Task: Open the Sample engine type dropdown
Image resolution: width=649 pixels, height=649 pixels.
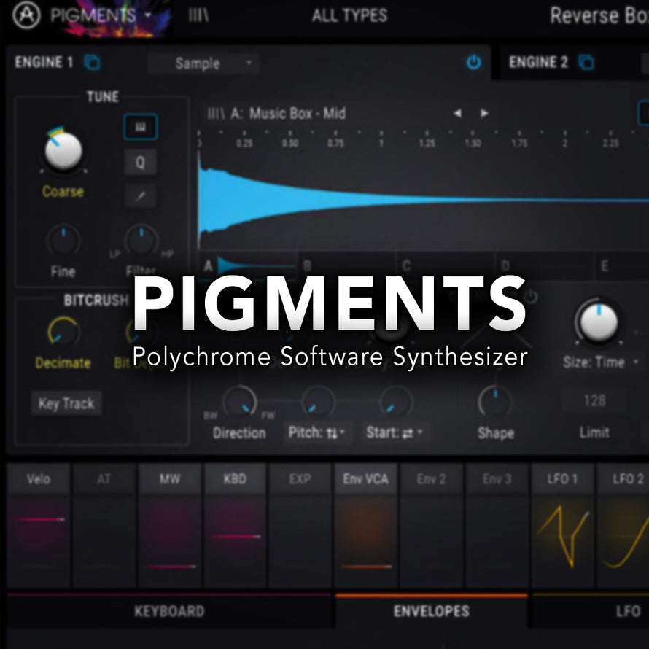Action: click(203, 63)
